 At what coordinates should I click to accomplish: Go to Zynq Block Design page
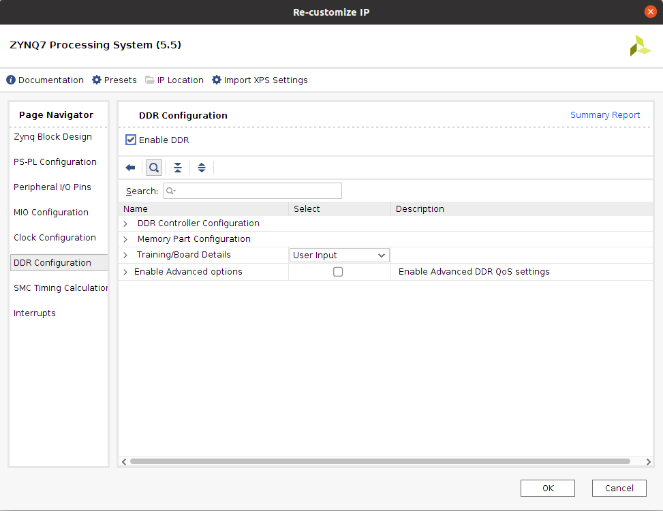pyautogui.click(x=53, y=137)
